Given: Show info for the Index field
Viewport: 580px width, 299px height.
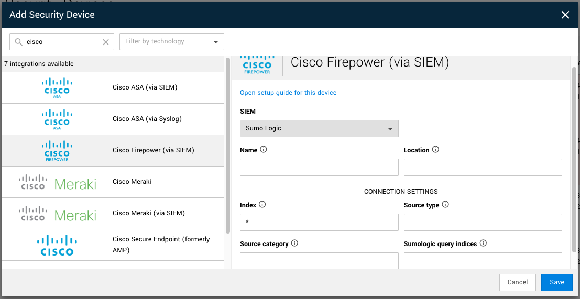Looking at the screenshot, I should 262,204.
